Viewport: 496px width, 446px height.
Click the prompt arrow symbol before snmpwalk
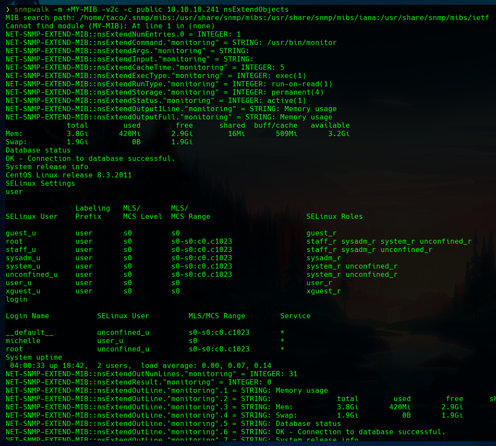click(x=7, y=9)
